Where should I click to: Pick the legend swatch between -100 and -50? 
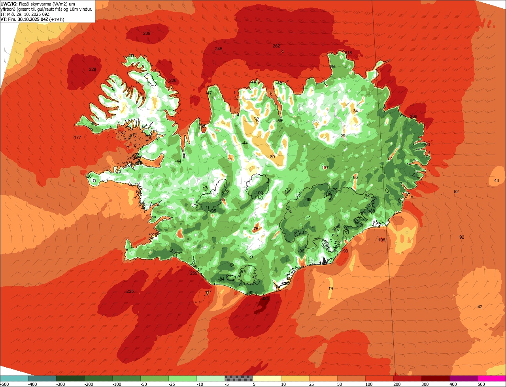(126, 378)
